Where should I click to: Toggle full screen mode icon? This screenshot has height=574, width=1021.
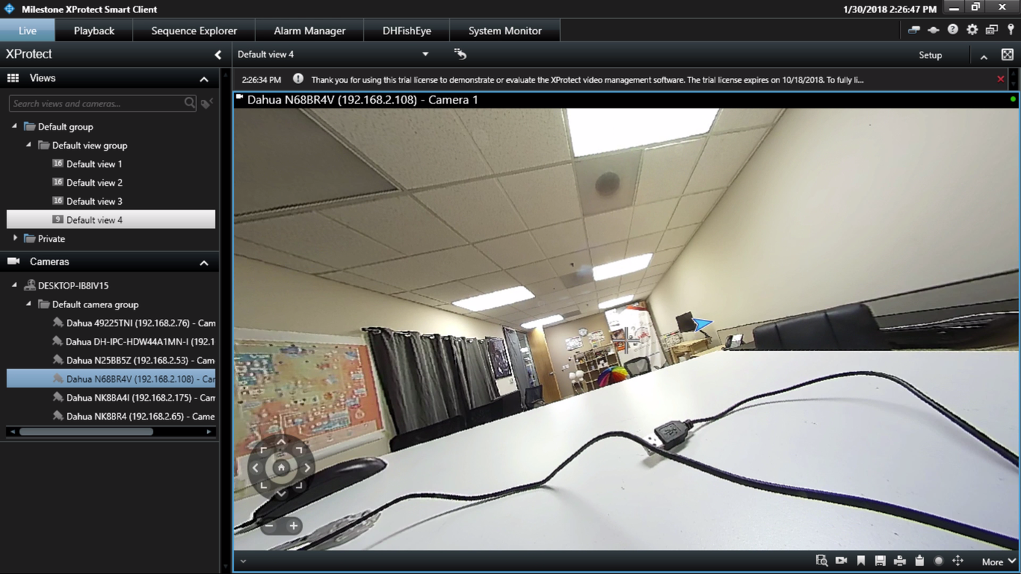point(1007,55)
